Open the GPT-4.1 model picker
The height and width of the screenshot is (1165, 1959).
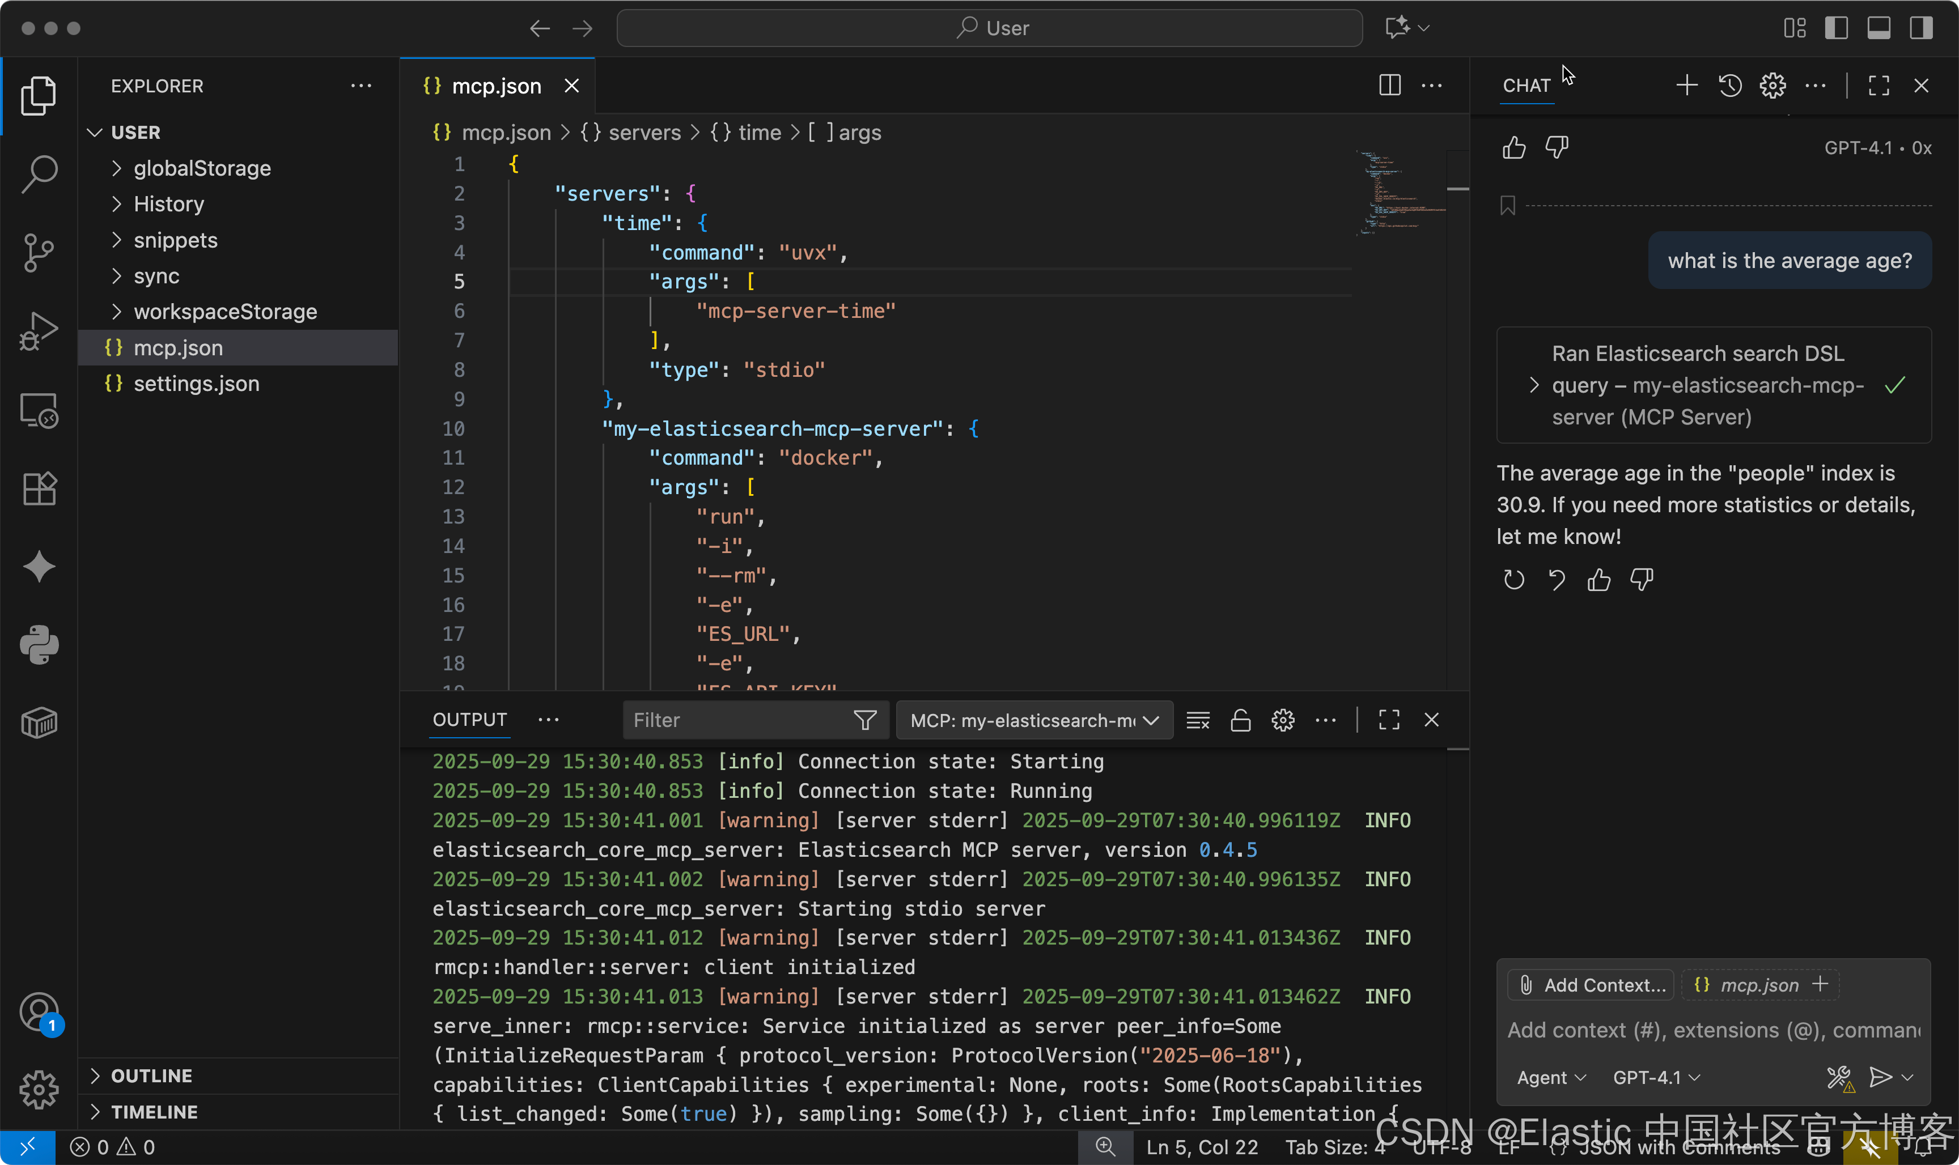click(x=1656, y=1077)
